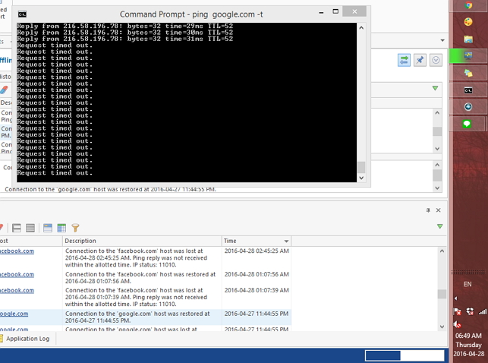Pin the log panel with the pushpin
Viewport: 488px width, 363px height.
pyautogui.click(x=428, y=210)
